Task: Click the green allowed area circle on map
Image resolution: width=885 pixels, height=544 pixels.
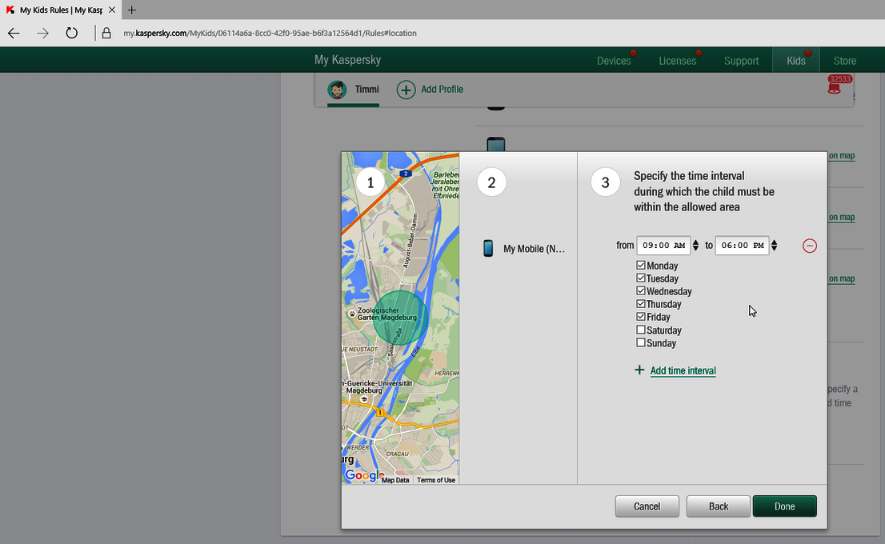Action: pos(400,318)
